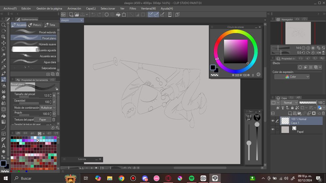
Task: Switch to the Tinta sub tool tab
Action: tap(50, 25)
